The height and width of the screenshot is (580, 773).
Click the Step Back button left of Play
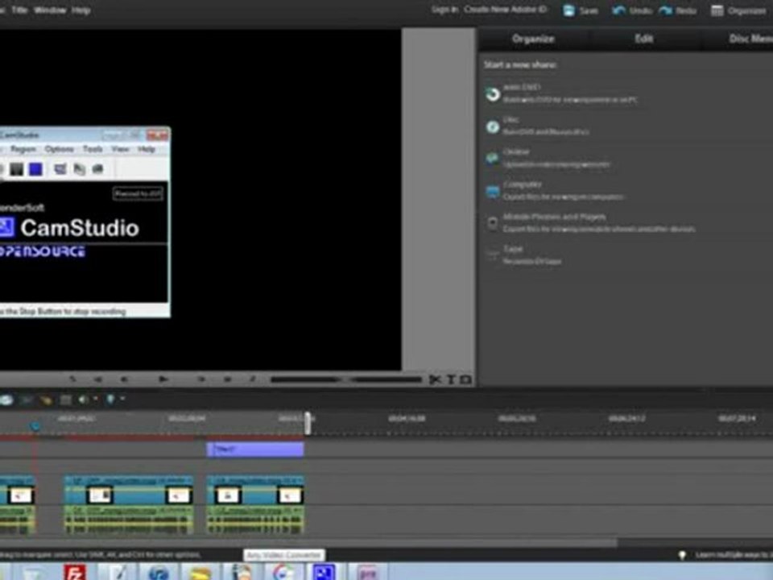(x=124, y=379)
